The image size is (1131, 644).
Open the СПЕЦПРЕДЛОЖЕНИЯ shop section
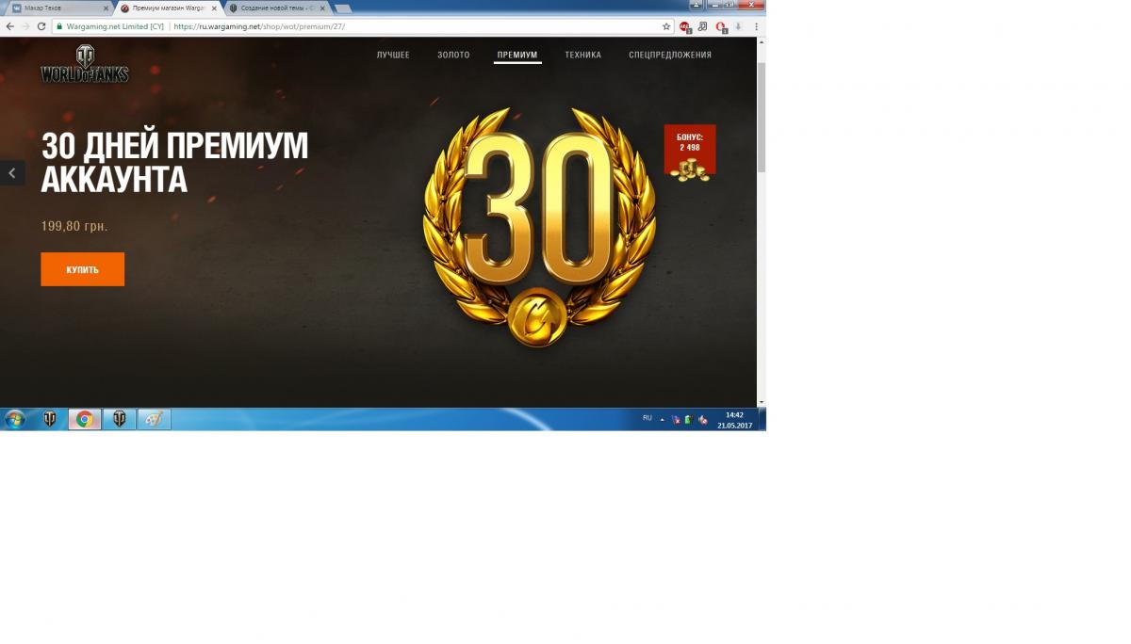tap(670, 55)
